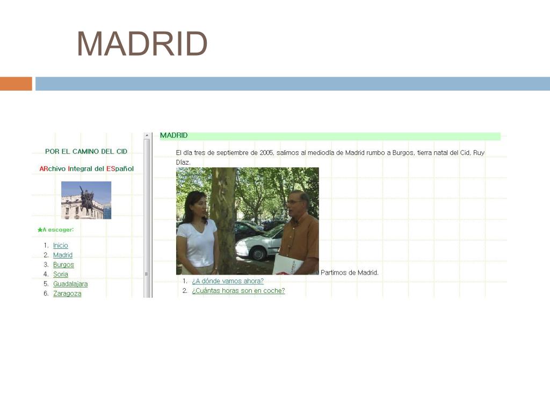Click the 'Partimos de Madrid.' caption
Screen dimensions: 550x412
[x=349, y=273]
